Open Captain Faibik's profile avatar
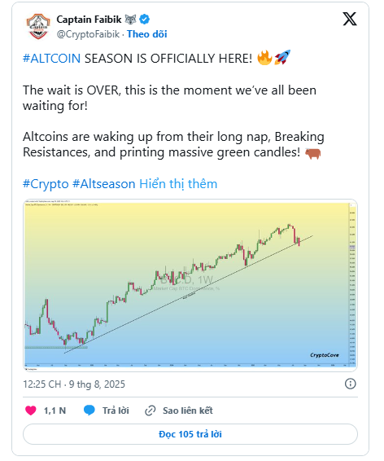 38,26
